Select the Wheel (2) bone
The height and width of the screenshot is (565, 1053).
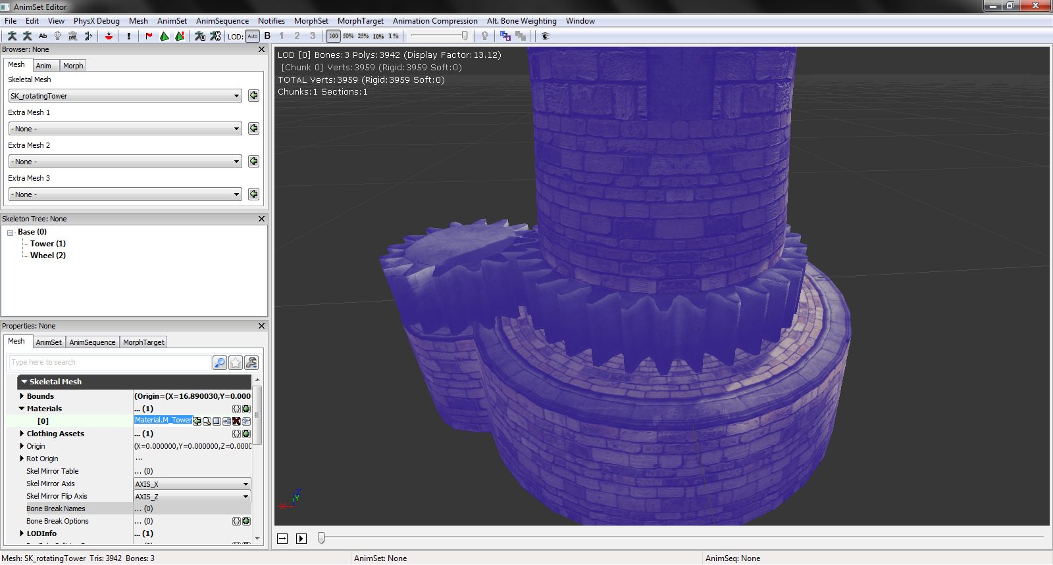(47, 256)
